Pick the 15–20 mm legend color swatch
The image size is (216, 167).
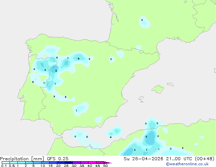tap(53, 163)
